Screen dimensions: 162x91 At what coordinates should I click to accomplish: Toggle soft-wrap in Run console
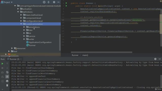pyautogui.click(x=7, y=72)
